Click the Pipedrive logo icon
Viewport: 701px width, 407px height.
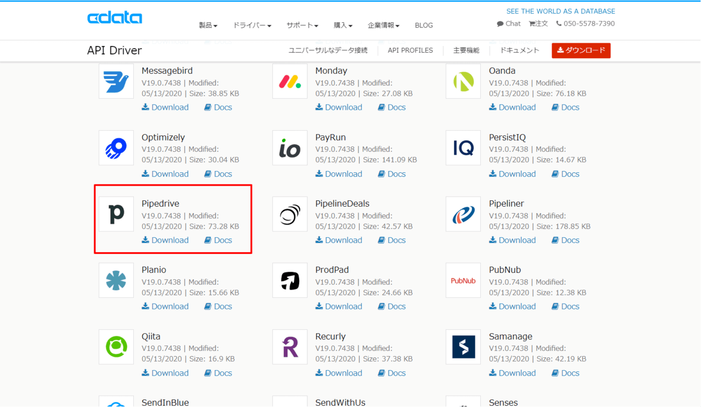(x=116, y=214)
